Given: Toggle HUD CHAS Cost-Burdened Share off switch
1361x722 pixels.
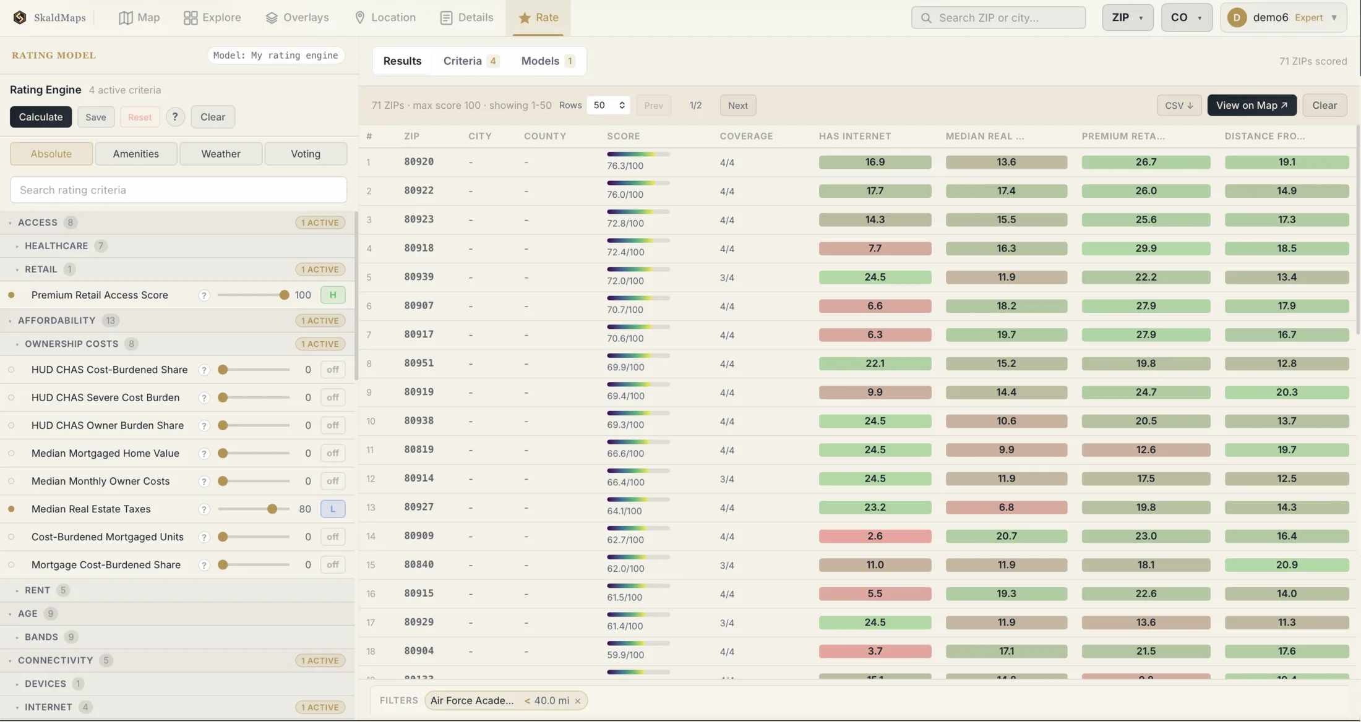Looking at the screenshot, I should (x=333, y=370).
